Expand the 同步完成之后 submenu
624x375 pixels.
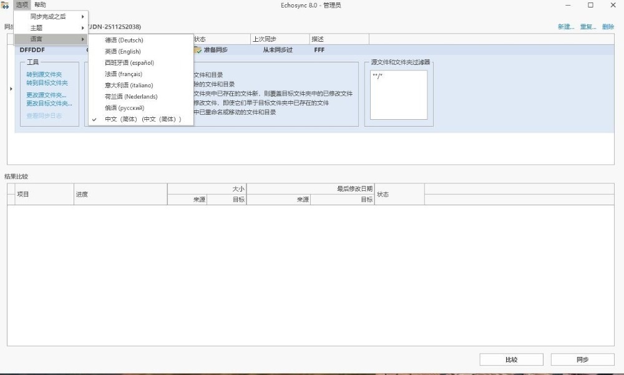click(x=51, y=16)
